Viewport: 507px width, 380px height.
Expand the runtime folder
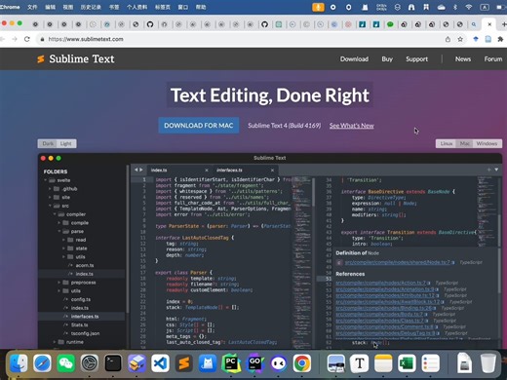(x=55, y=342)
